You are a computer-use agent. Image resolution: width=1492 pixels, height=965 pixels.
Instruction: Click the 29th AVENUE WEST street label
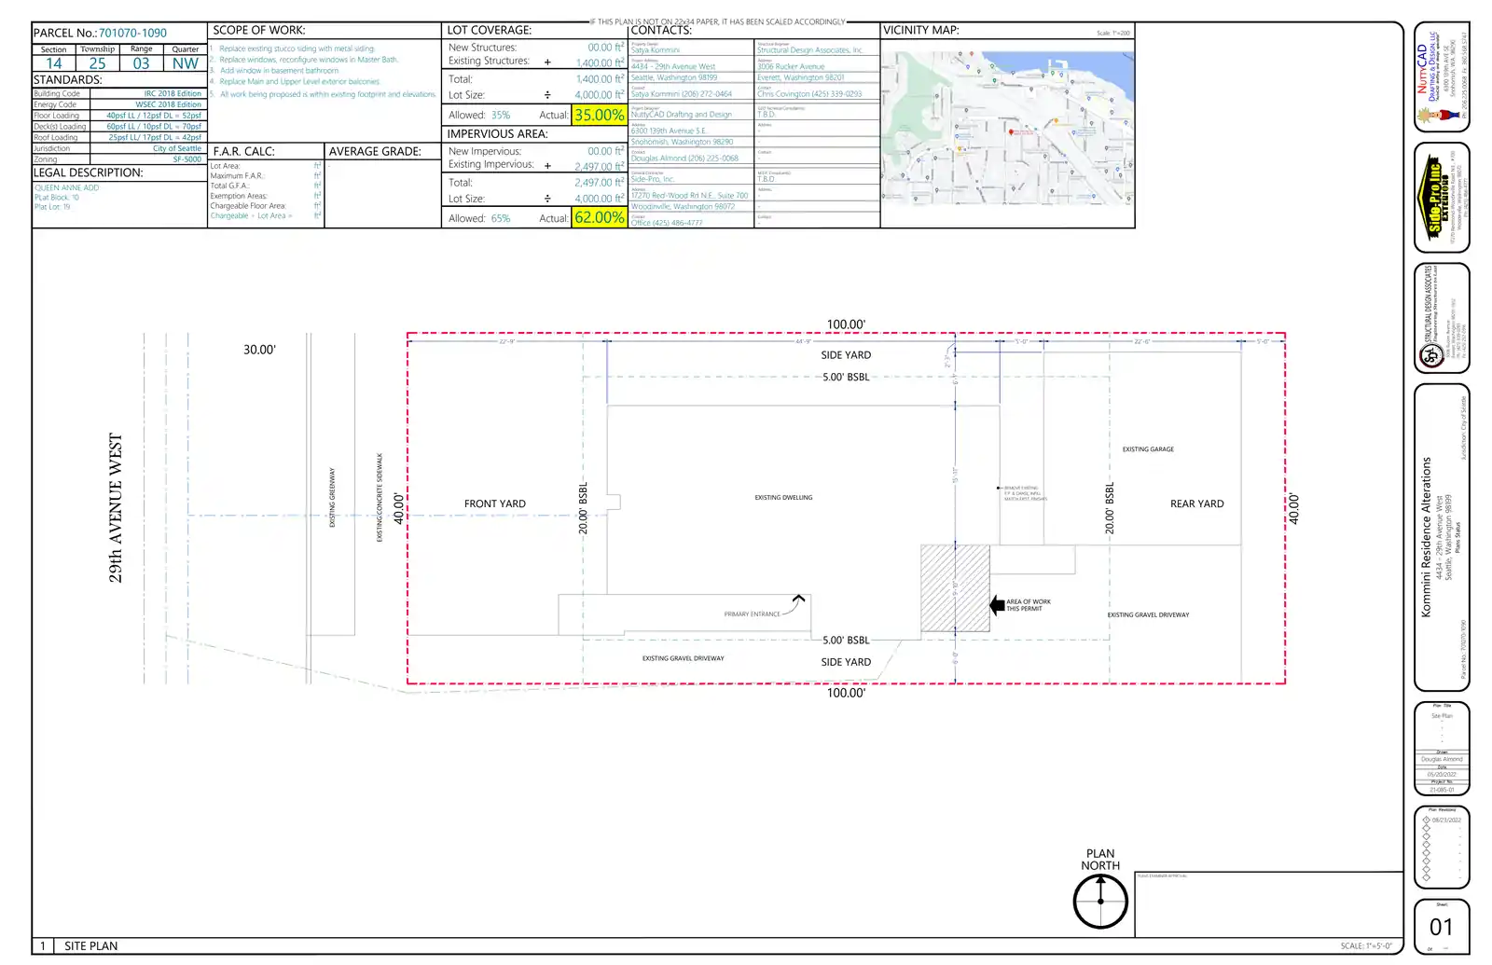tap(116, 508)
